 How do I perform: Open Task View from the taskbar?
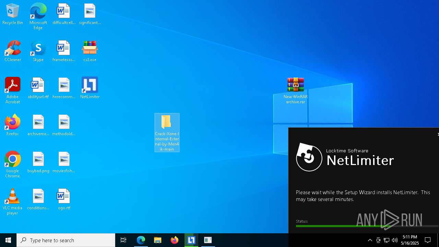tap(123, 240)
